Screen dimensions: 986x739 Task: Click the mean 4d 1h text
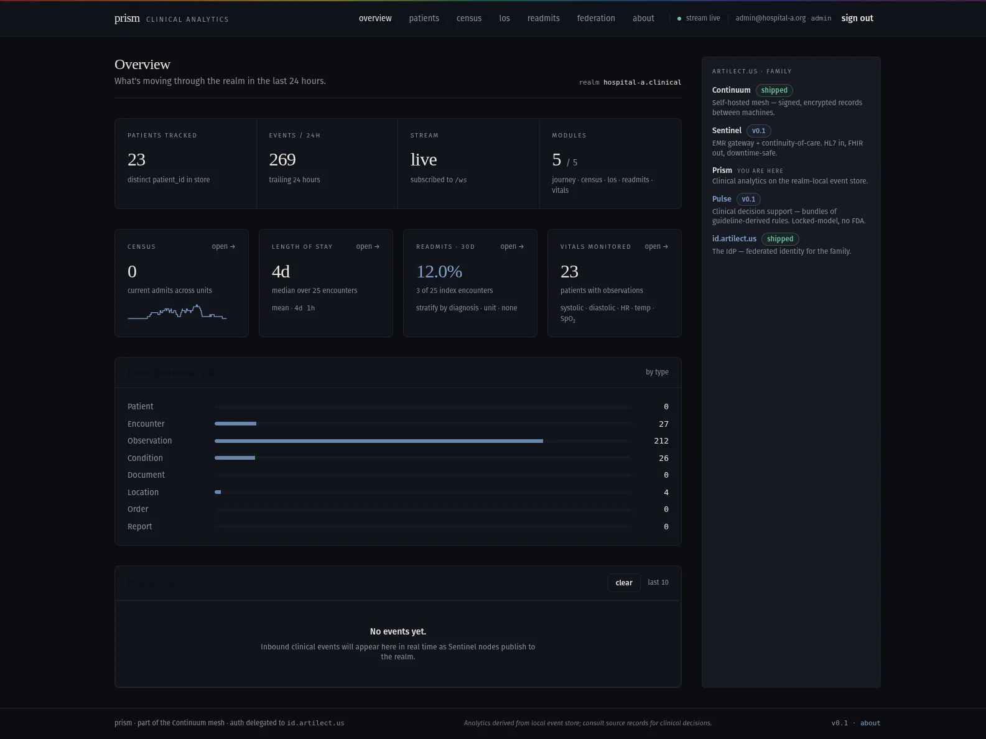293,308
